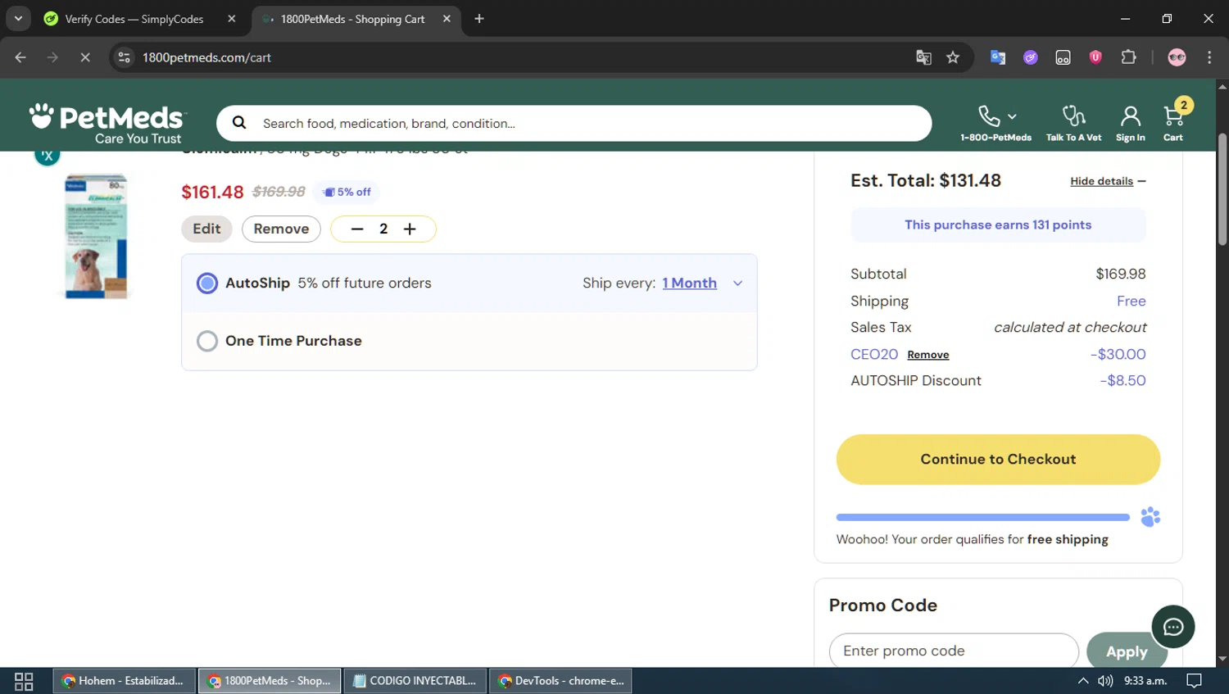
Task: Click the Enter promo code field
Action: click(x=954, y=651)
